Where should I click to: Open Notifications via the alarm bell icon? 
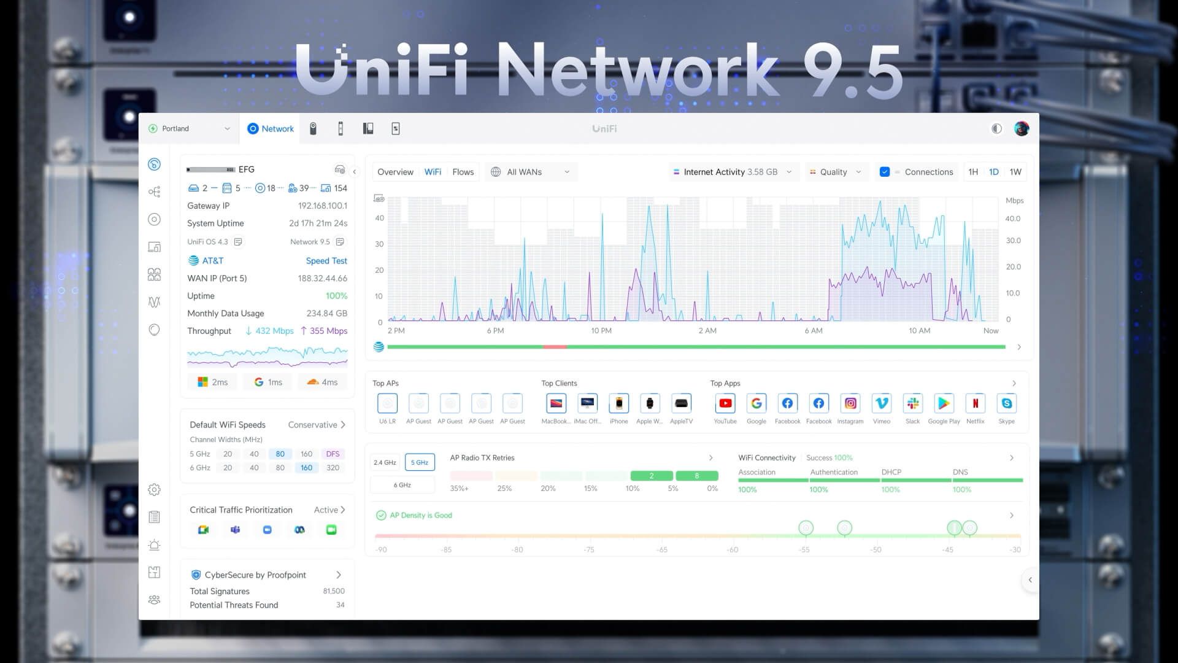click(x=154, y=545)
